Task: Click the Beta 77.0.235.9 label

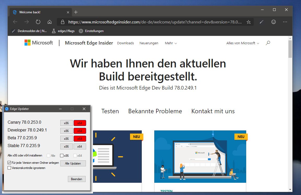Action: tap(22, 138)
